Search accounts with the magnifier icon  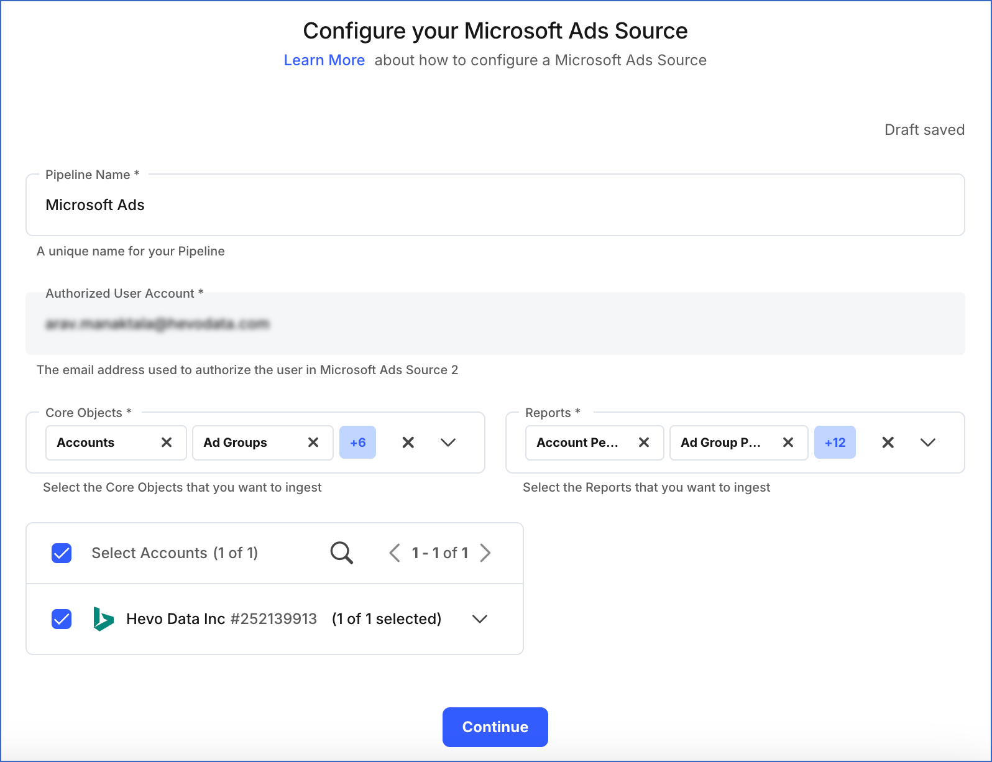[342, 553]
